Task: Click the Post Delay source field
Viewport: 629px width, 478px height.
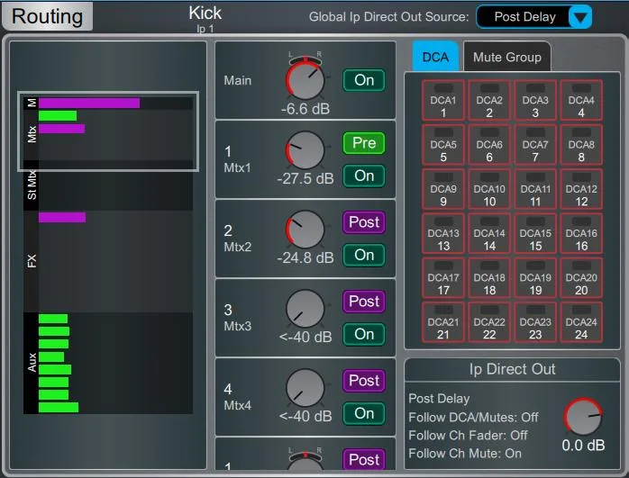Action: pyautogui.click(x=524, y=17)
